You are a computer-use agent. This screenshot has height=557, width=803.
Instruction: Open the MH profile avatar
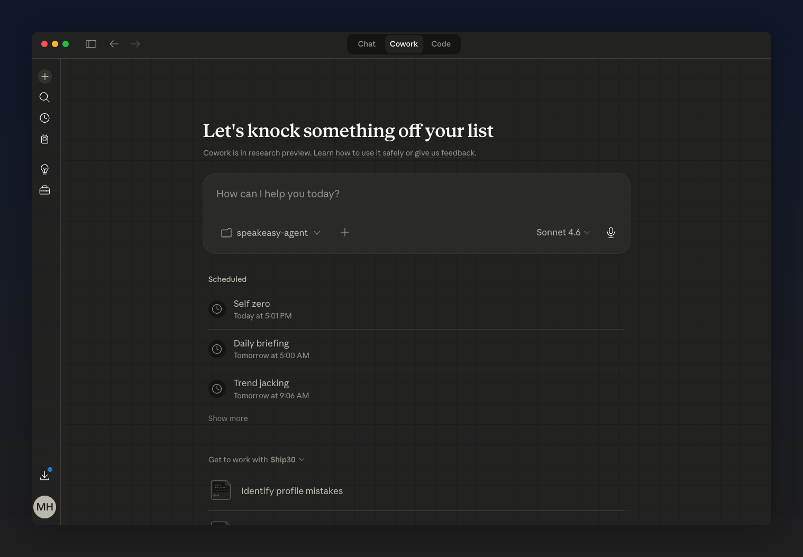pos(45,507)
